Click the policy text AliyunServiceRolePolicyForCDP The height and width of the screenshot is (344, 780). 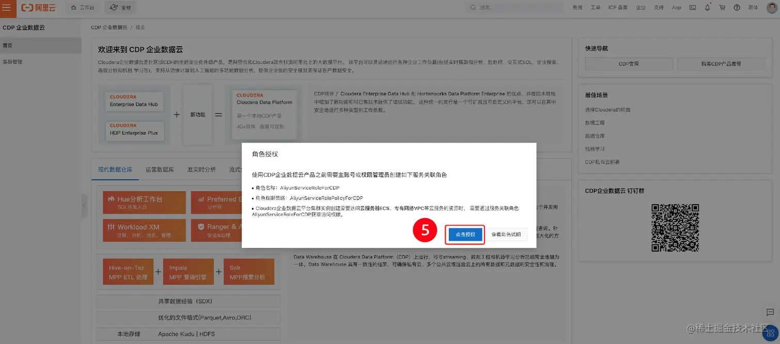[x=326, y=198]
